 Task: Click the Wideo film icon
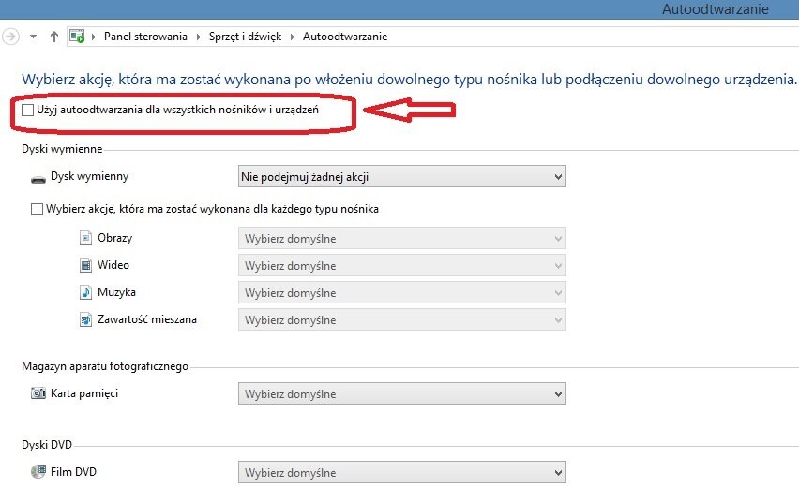[x=87, y=265]
